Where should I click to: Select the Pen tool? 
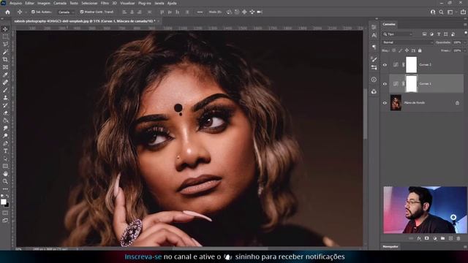point(5,143)
